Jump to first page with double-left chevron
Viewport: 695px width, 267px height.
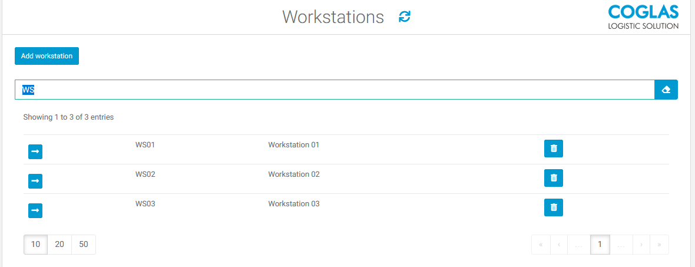[x=541, y=245]
